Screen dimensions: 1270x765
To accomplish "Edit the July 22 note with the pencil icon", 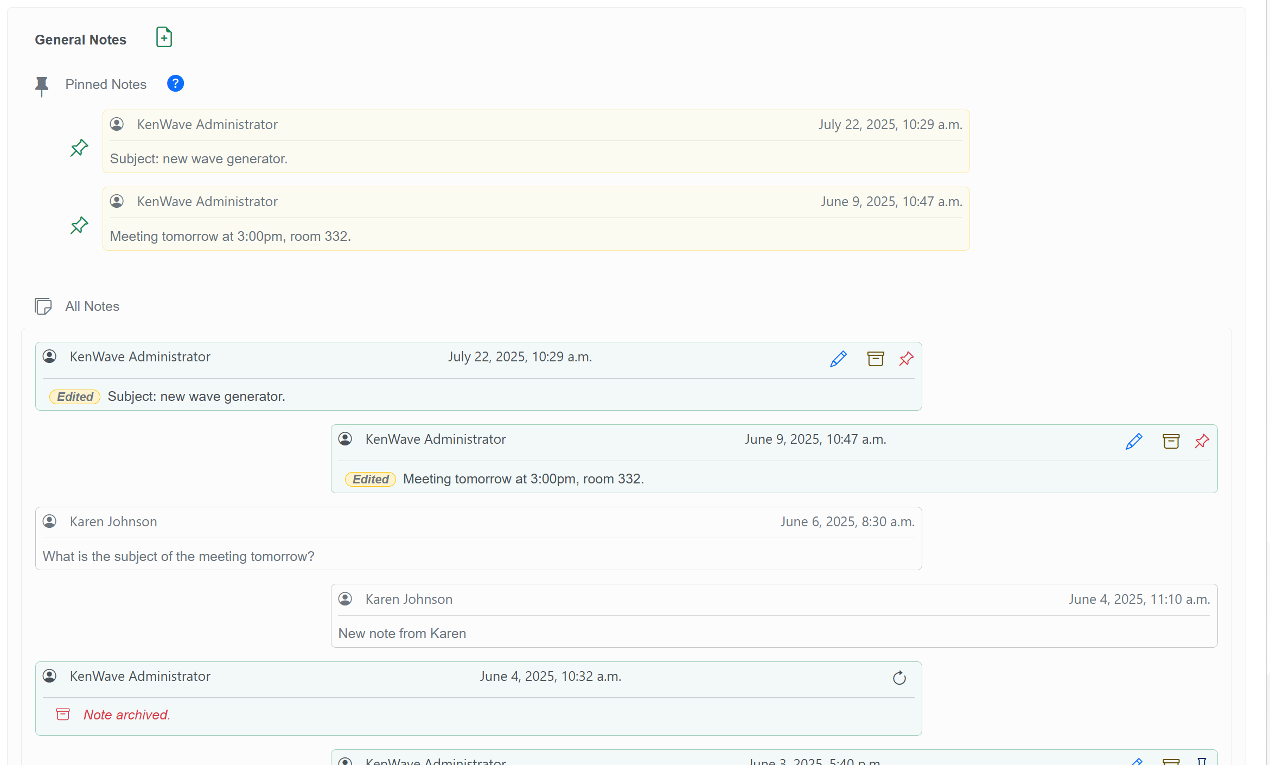I will (838, 359).
